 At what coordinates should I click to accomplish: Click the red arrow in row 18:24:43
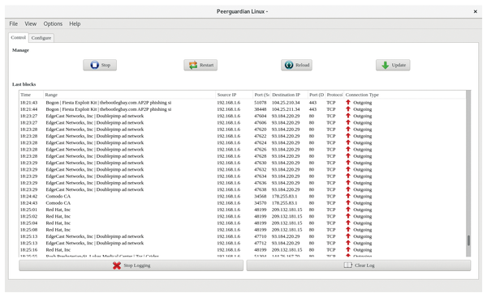pyautogui.click(x=348, y=202)
